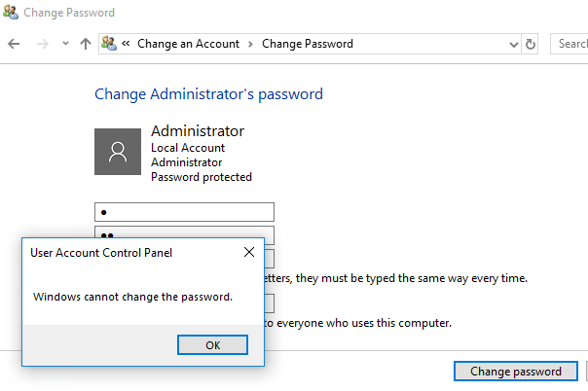
Task: Click the title bar User Accounts icon
Action: [10, 12]
